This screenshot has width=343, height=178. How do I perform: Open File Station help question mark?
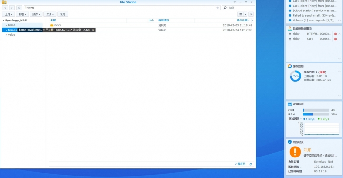pyautogui.click(x=235, y=2)
